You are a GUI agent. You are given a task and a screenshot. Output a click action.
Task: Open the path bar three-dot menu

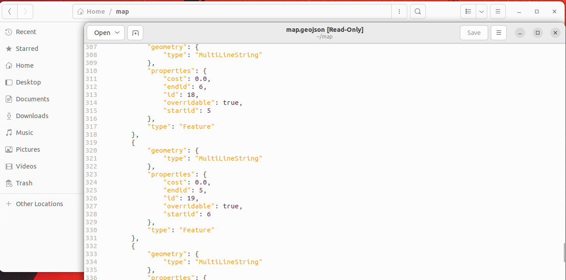point(399,12)
